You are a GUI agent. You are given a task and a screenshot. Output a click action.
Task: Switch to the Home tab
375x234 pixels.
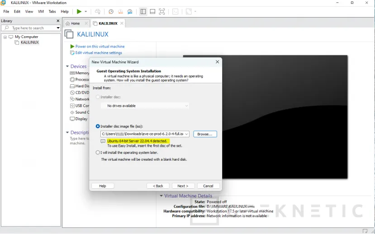point(72,24)
